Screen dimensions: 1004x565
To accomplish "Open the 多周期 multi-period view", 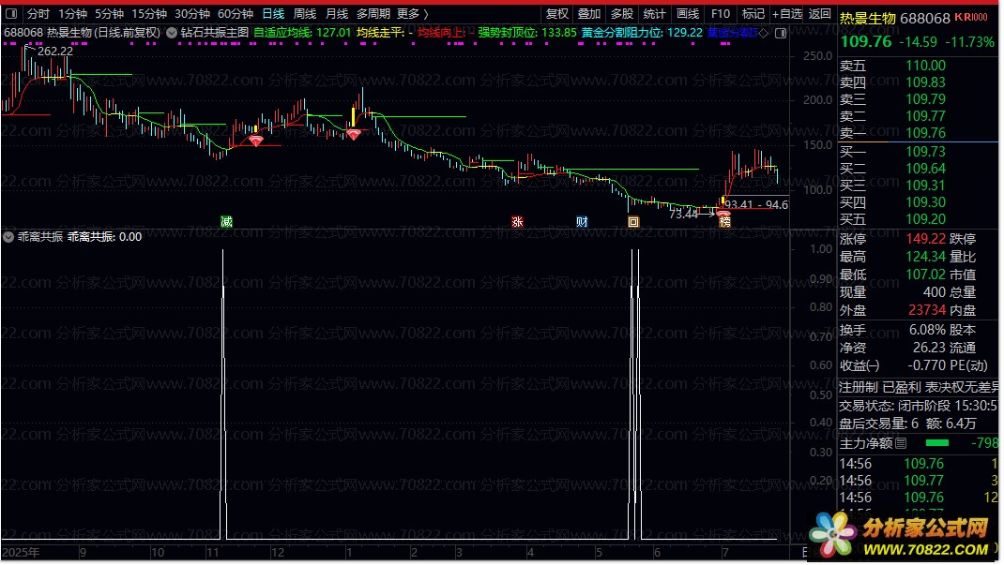I will 373,13.
